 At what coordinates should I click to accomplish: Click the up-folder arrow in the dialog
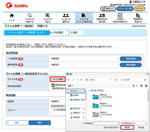pyautogui.click(x=81, y=80)
